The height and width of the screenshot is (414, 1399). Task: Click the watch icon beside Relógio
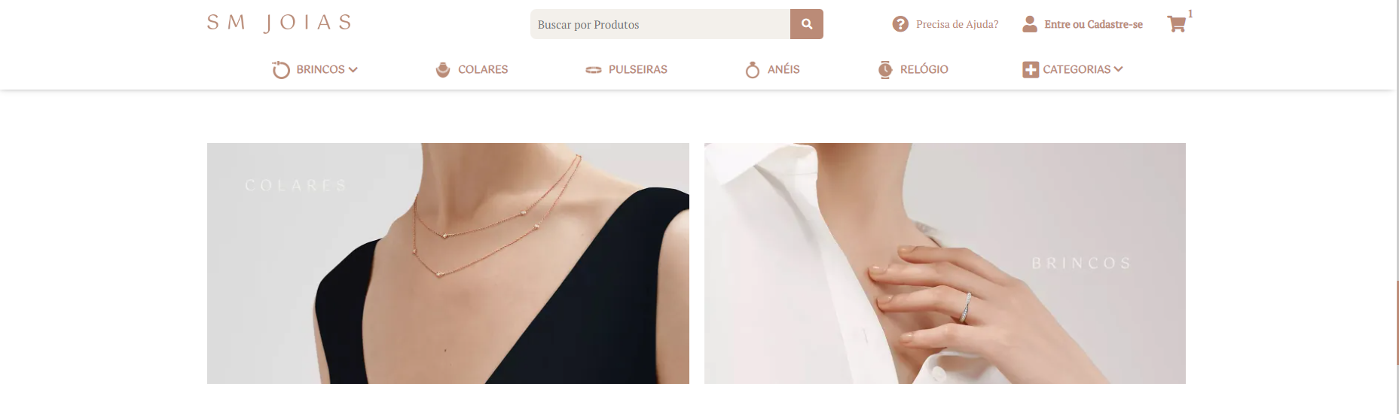[x=885, y=69]
